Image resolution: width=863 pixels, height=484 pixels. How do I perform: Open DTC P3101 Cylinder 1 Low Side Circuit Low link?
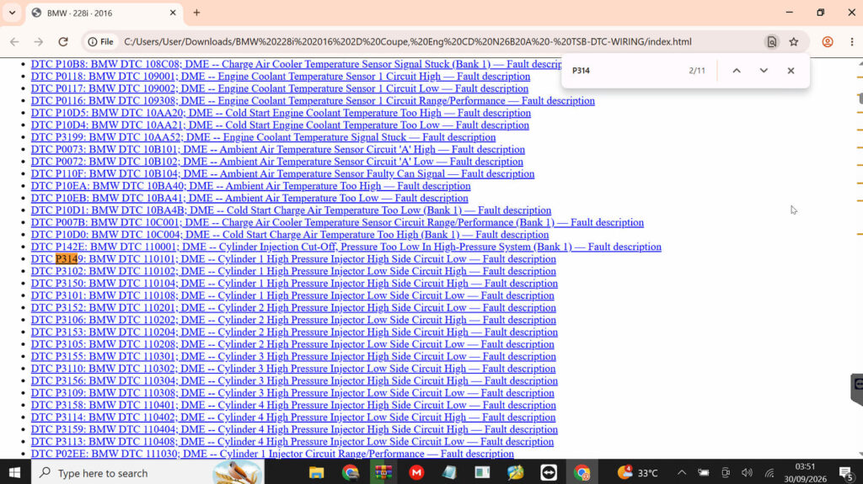(292, 296)
